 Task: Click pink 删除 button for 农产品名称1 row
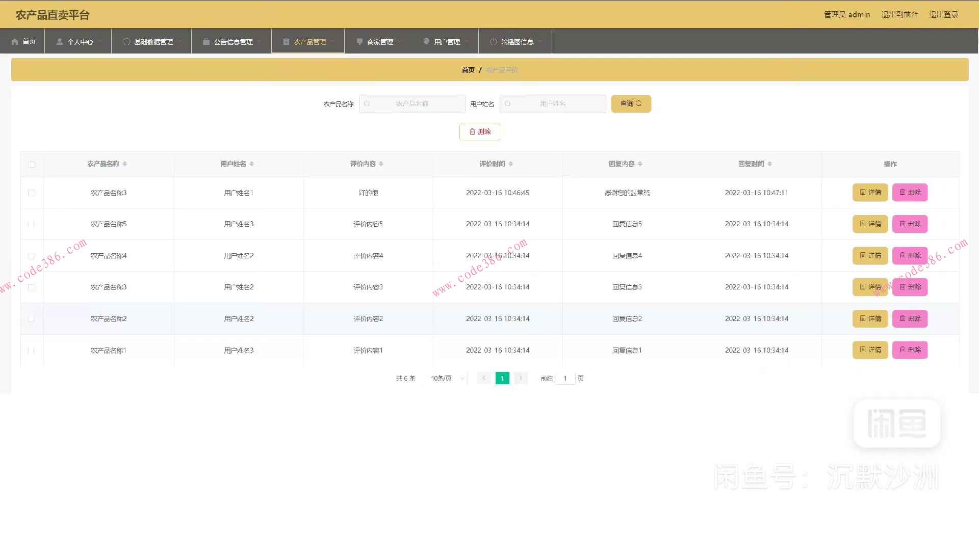coord(910,350)
